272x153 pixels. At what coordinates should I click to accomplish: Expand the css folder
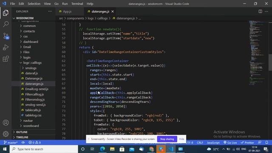25,37
